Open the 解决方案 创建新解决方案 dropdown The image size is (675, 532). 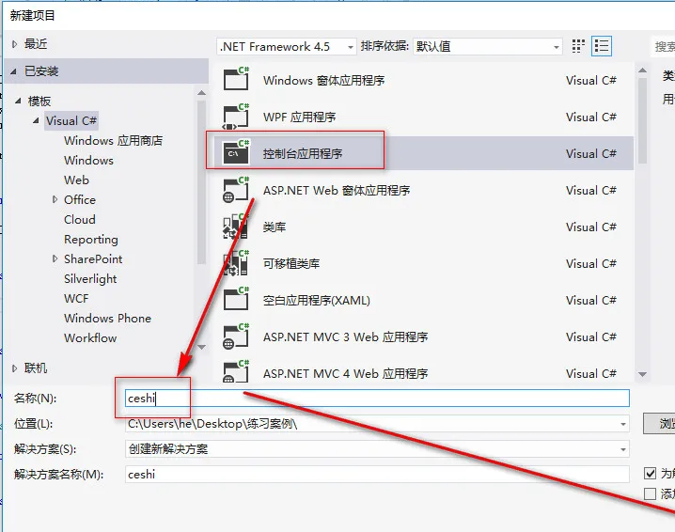point(377,449)
